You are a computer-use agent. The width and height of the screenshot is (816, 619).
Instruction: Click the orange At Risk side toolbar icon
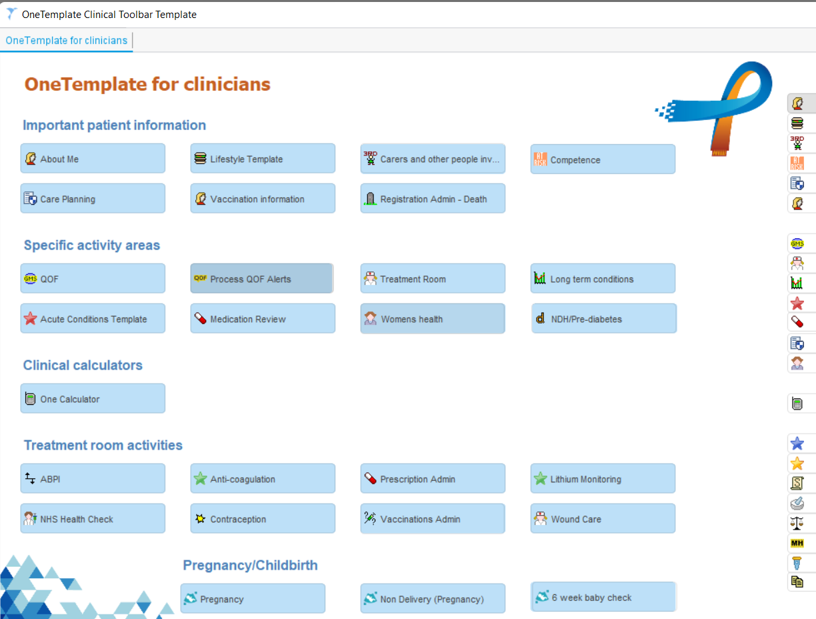tap(797, 163)
